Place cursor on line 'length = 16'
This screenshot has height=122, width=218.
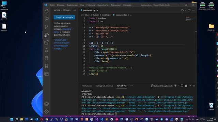[96, 46]
